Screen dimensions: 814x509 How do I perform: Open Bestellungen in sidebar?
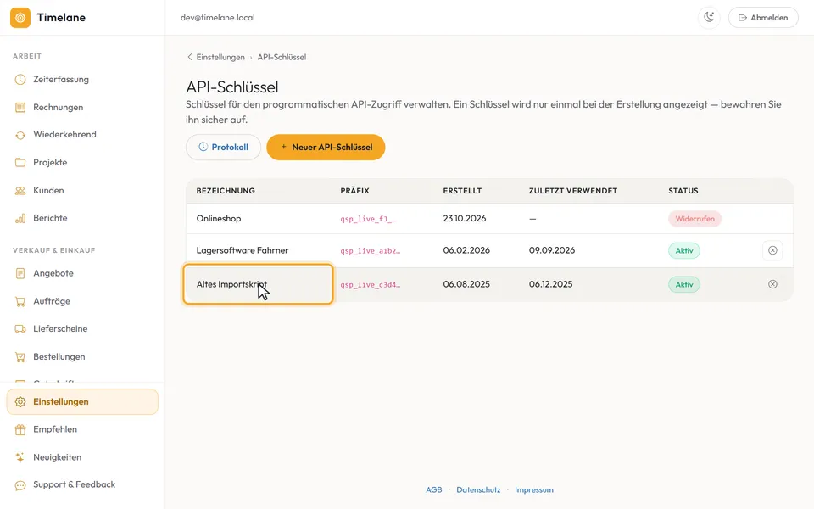[x=82, y=357]
